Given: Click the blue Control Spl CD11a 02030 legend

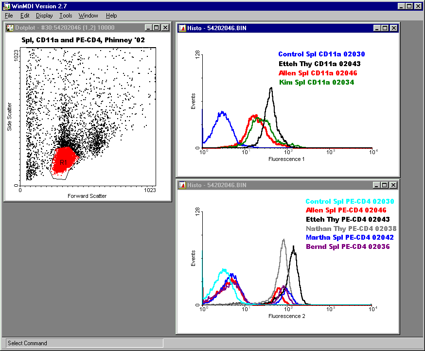Looking at the screenshot, I should 321,54.
